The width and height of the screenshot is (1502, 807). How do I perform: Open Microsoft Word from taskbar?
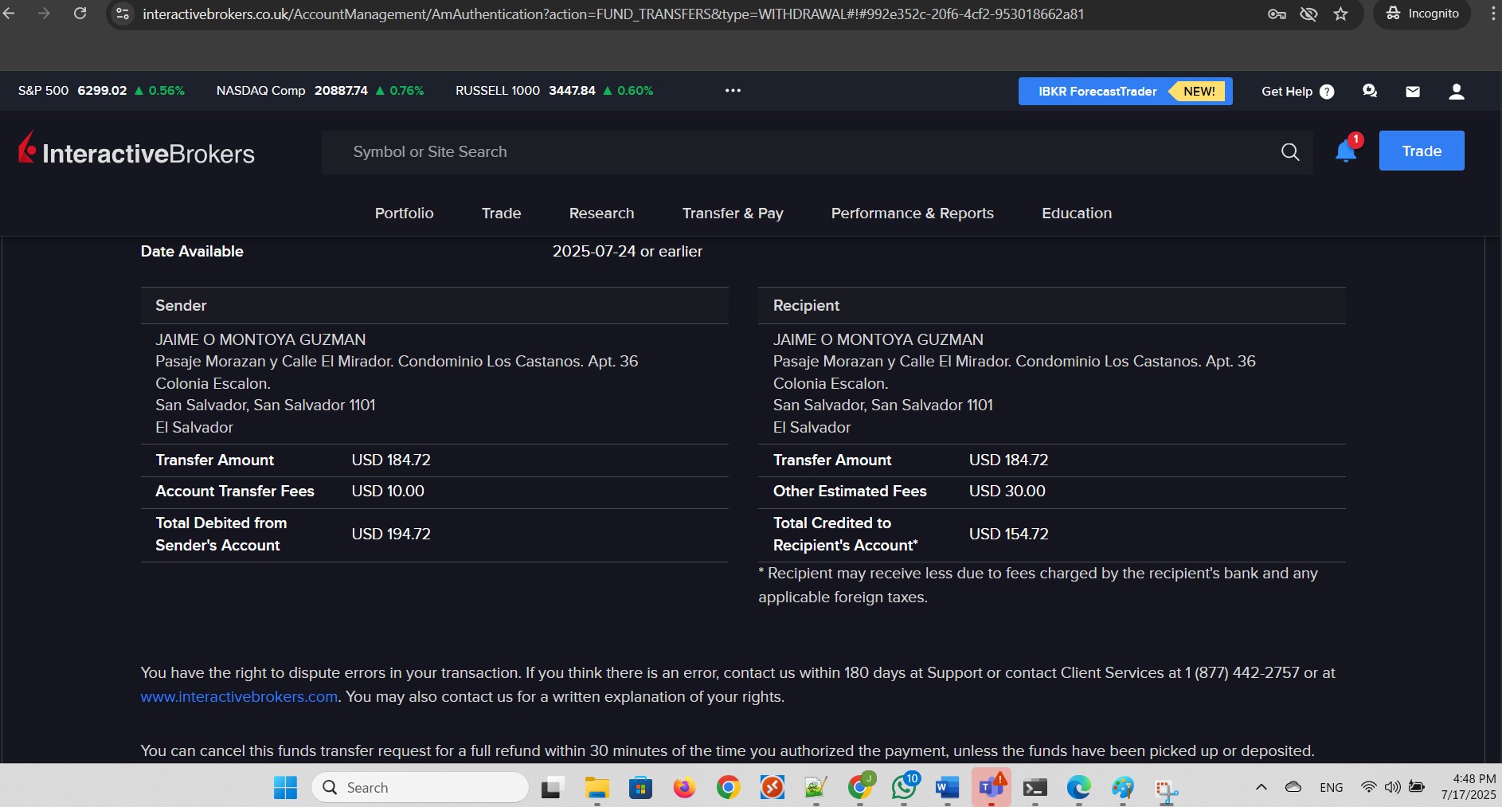pos(947,788)
